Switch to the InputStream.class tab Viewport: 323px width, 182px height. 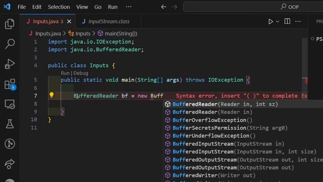(x=109, y=21)
